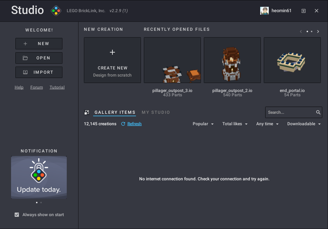This screenshot has height=229, width=328.
Task: Open the Tutorial link
Action: pyautogui.click(x=57, y=87)
